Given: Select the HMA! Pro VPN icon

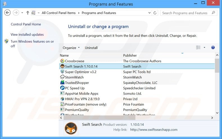Looking at the screenshot, I should tap(62, 99).
